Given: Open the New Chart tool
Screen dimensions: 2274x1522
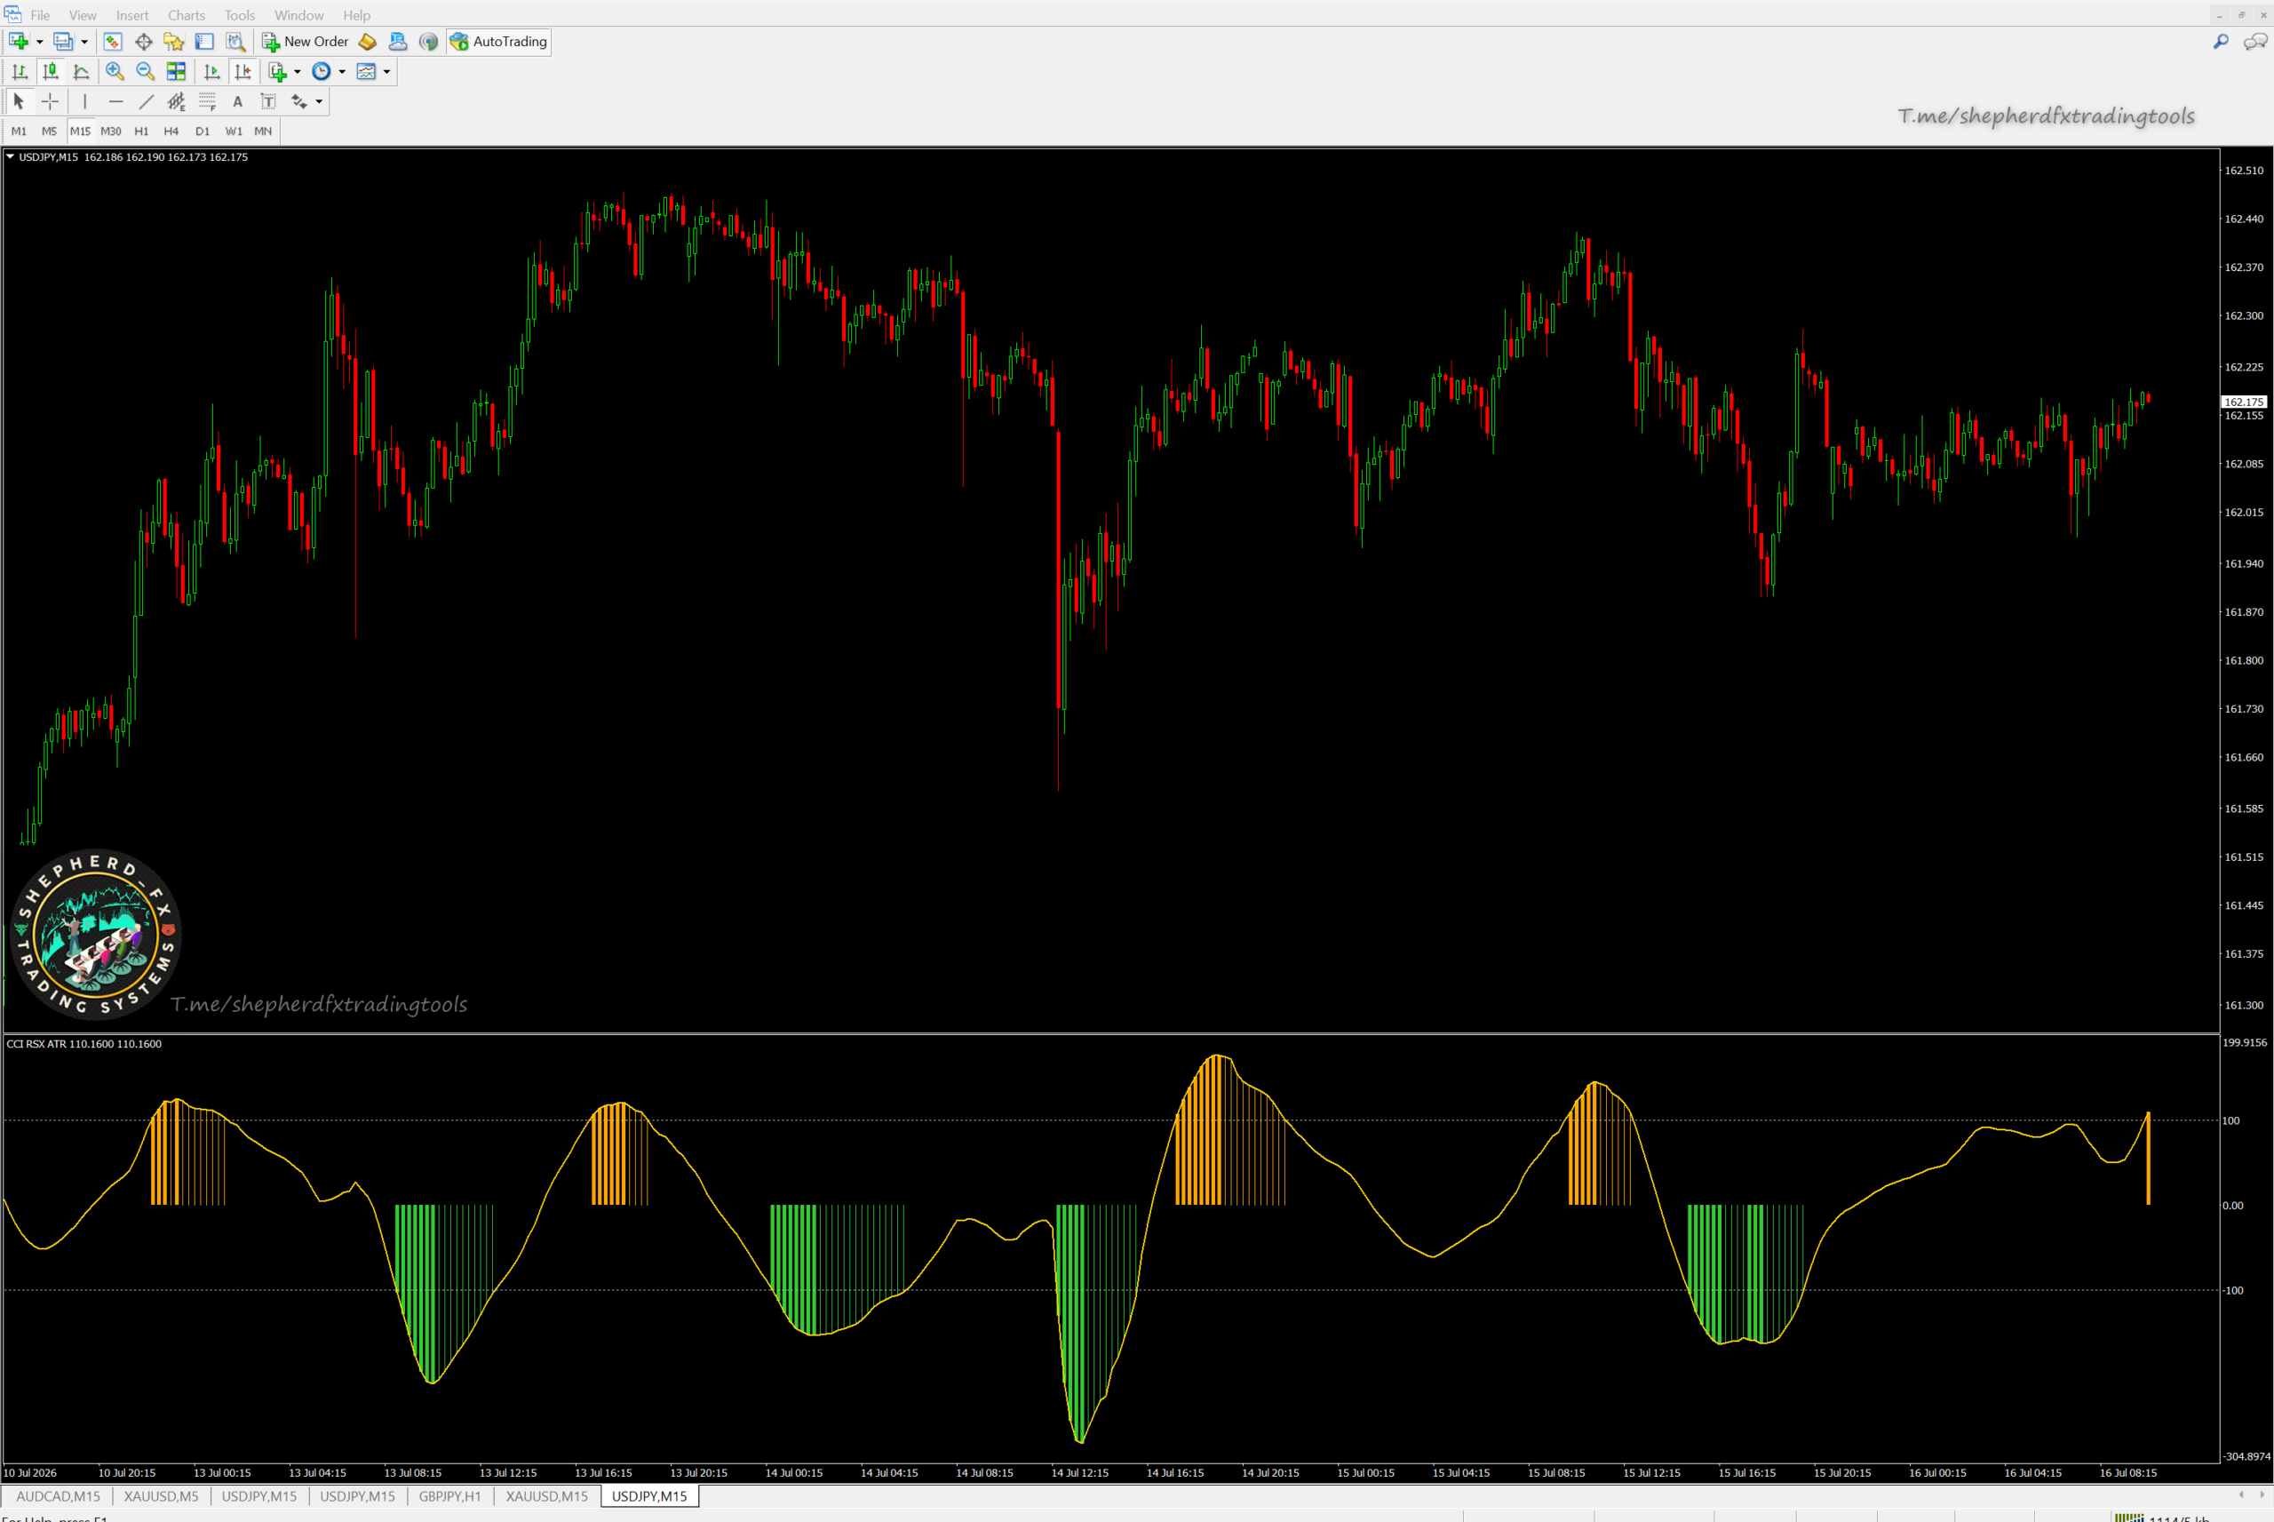Looking at the screenshot, I should coord(19,42).
